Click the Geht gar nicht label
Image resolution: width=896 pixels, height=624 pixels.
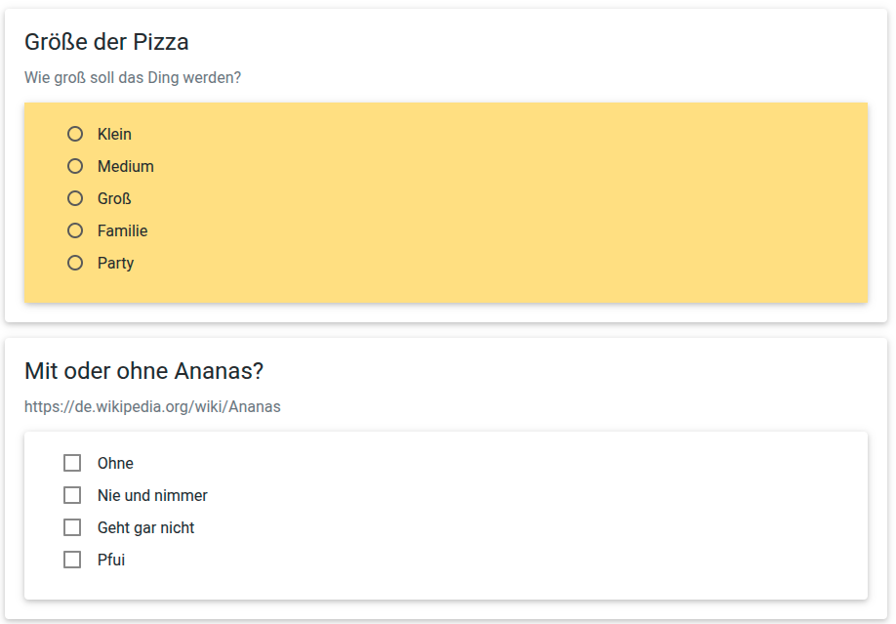(x=145, y=527)
